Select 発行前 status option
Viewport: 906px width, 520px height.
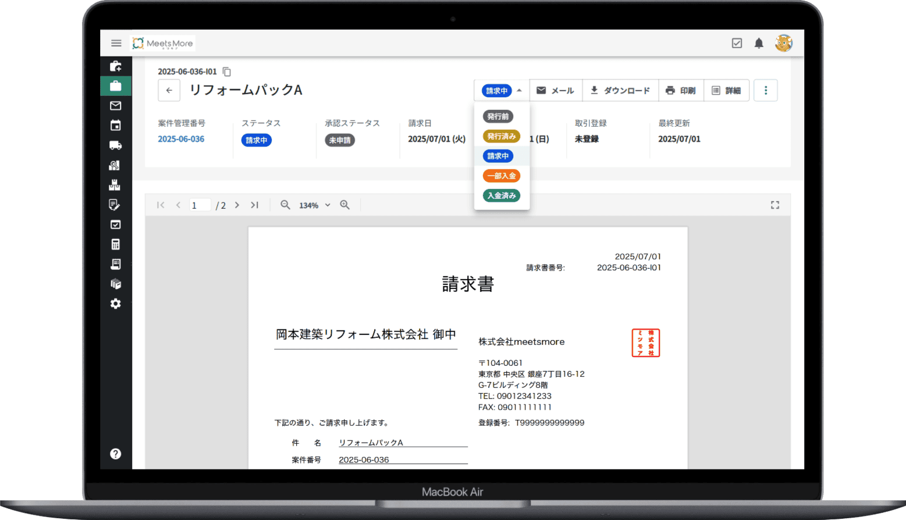pos(498,116)
